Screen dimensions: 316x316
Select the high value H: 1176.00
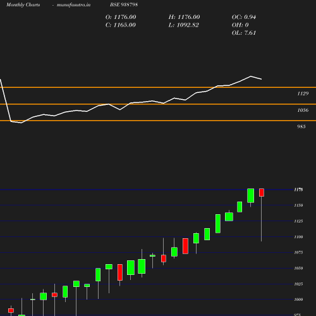tap(184, 17)
